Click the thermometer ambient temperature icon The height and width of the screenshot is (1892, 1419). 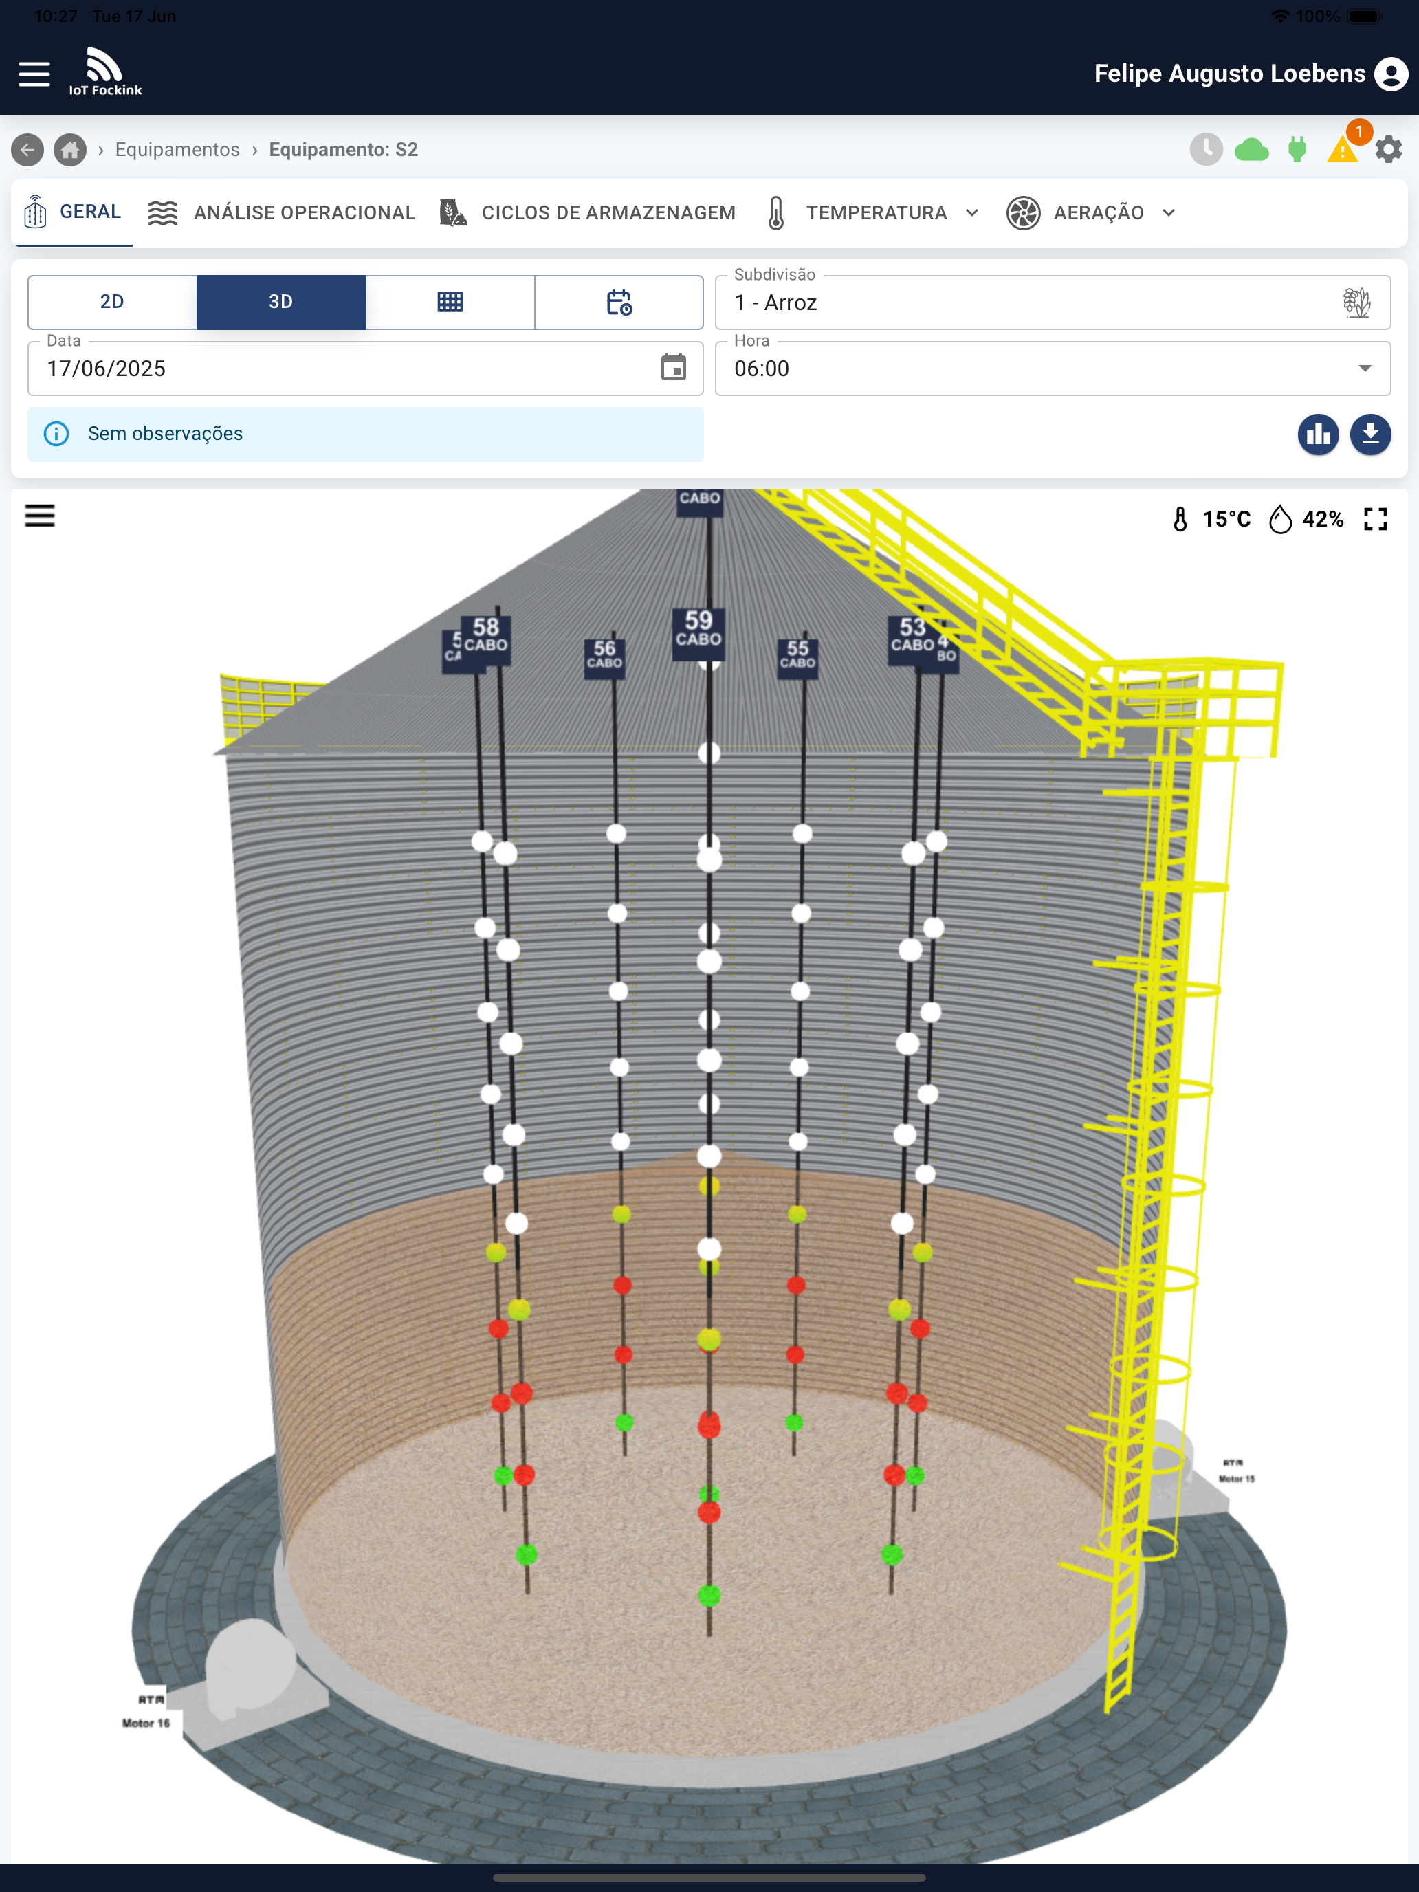[x=1180, y=518]
